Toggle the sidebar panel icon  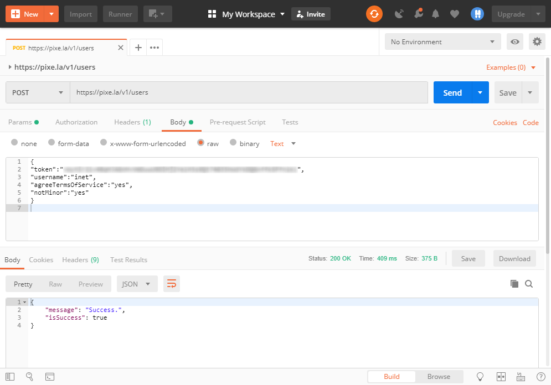point(10,377)
